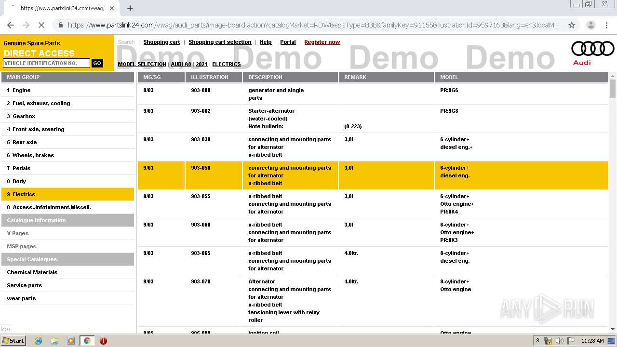Open the Chrome three-dot menu

click(607, 25)
